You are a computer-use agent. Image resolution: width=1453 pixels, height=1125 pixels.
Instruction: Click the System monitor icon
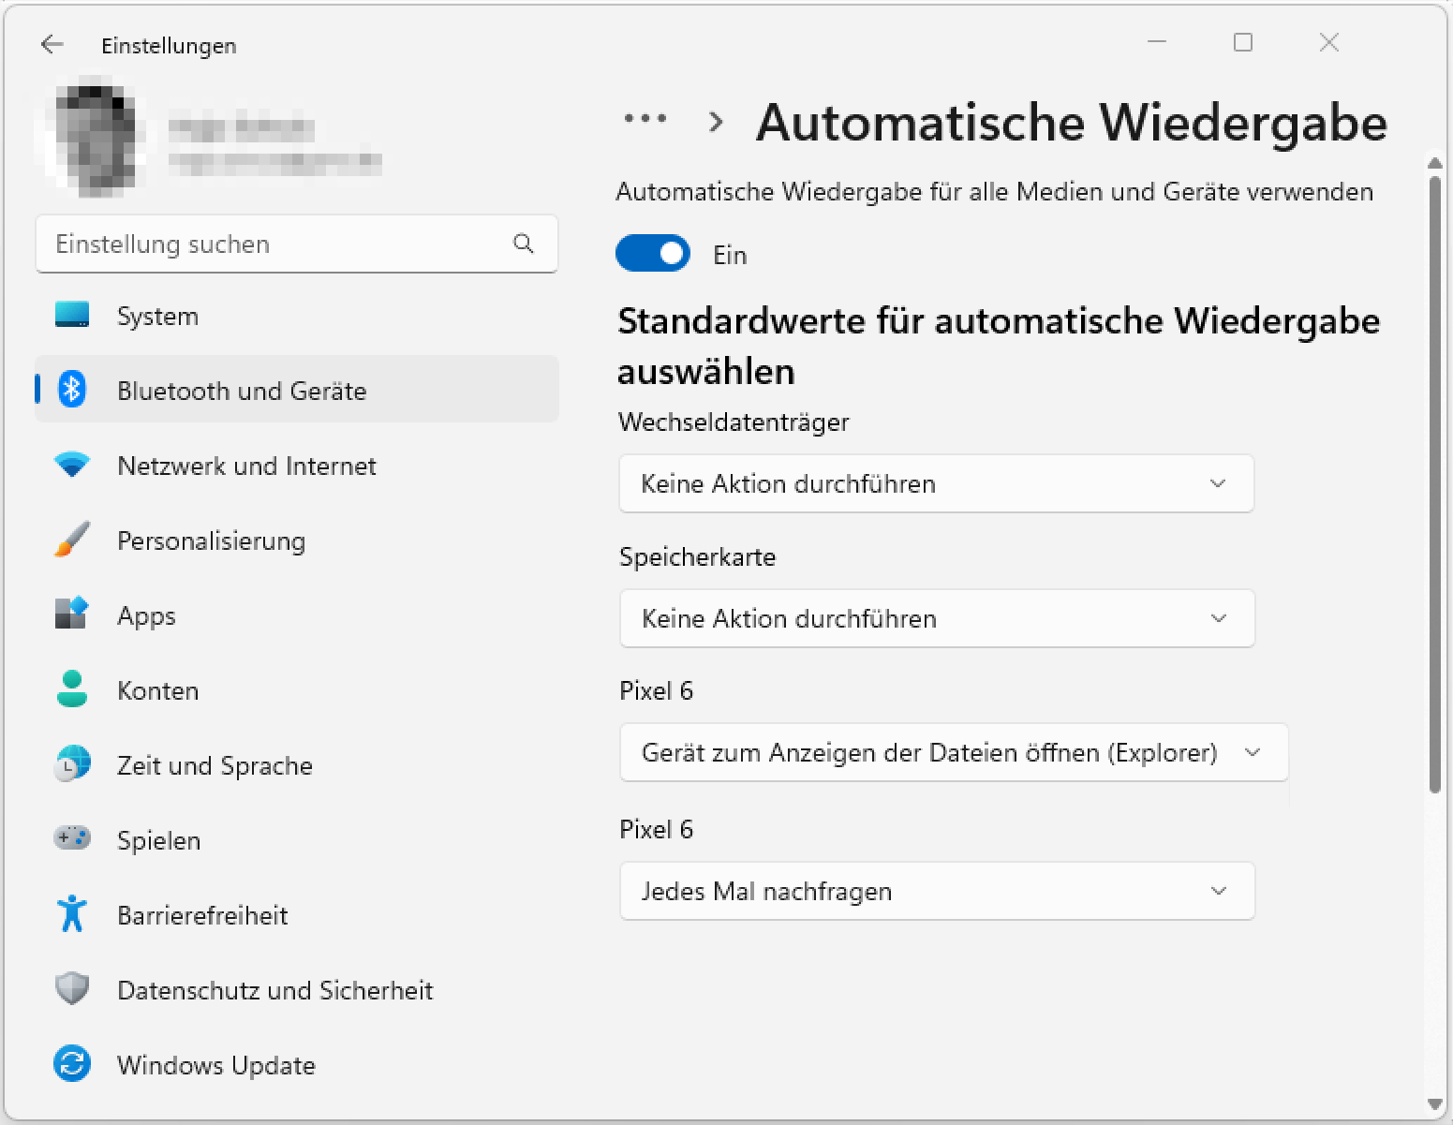[72, 315]
